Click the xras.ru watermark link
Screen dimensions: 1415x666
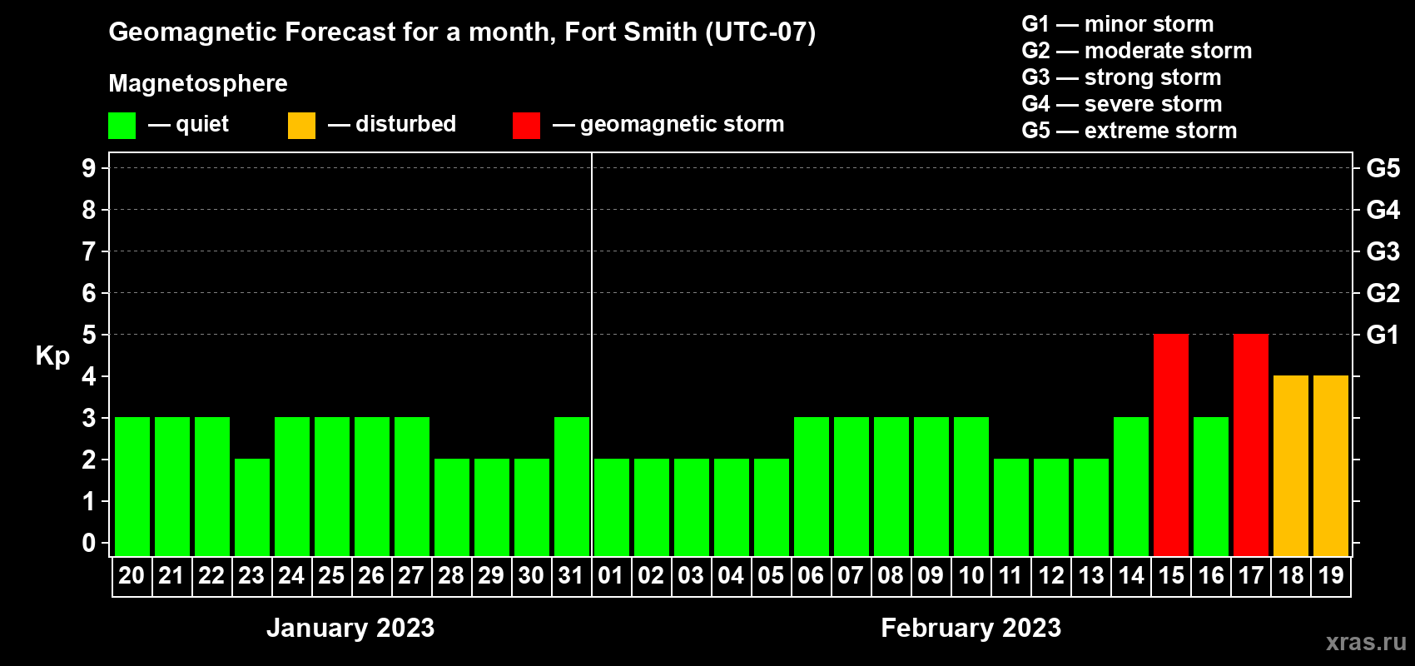(x=1365, y=642)
